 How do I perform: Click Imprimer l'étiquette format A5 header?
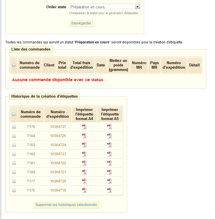click(110, 114)
